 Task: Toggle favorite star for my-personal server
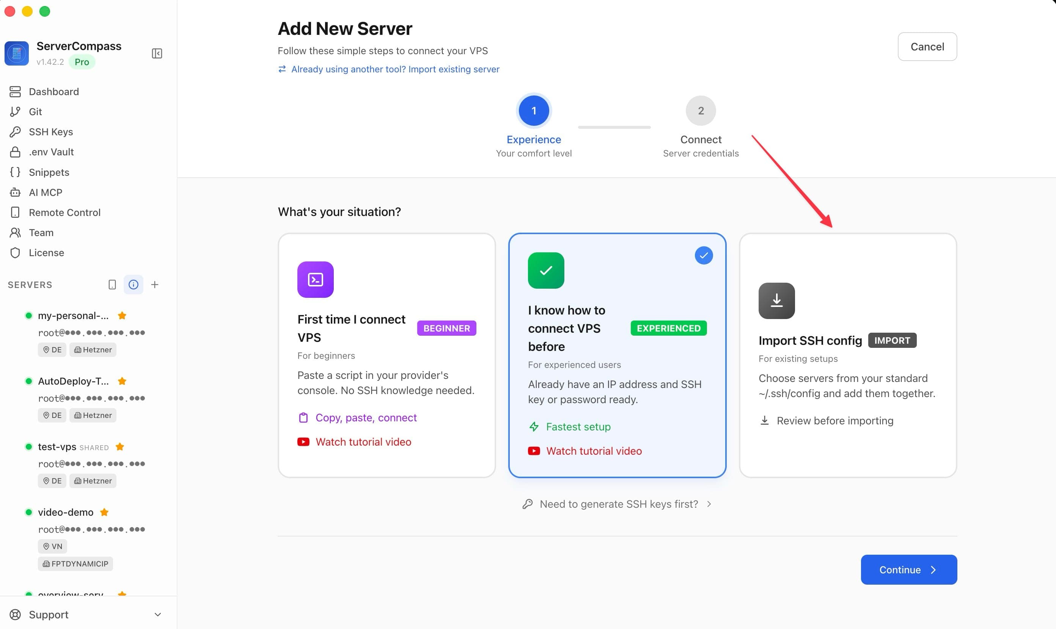click(122, 316)
